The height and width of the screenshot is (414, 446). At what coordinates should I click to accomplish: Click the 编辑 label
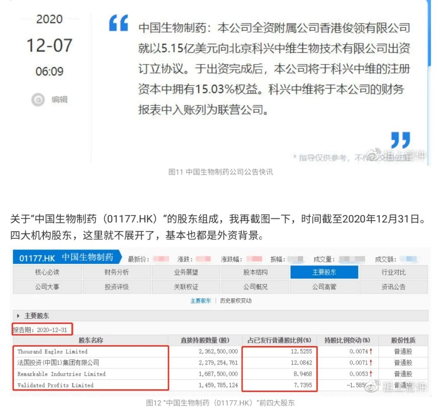pos(59,100)
